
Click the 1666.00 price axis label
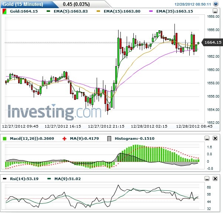click(213, 30)
